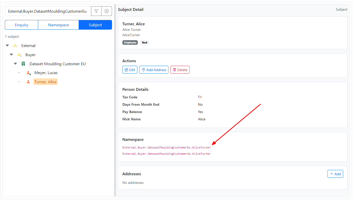Click the Days From Month End value No
This screenshot has width=354, height=200.
200,104
